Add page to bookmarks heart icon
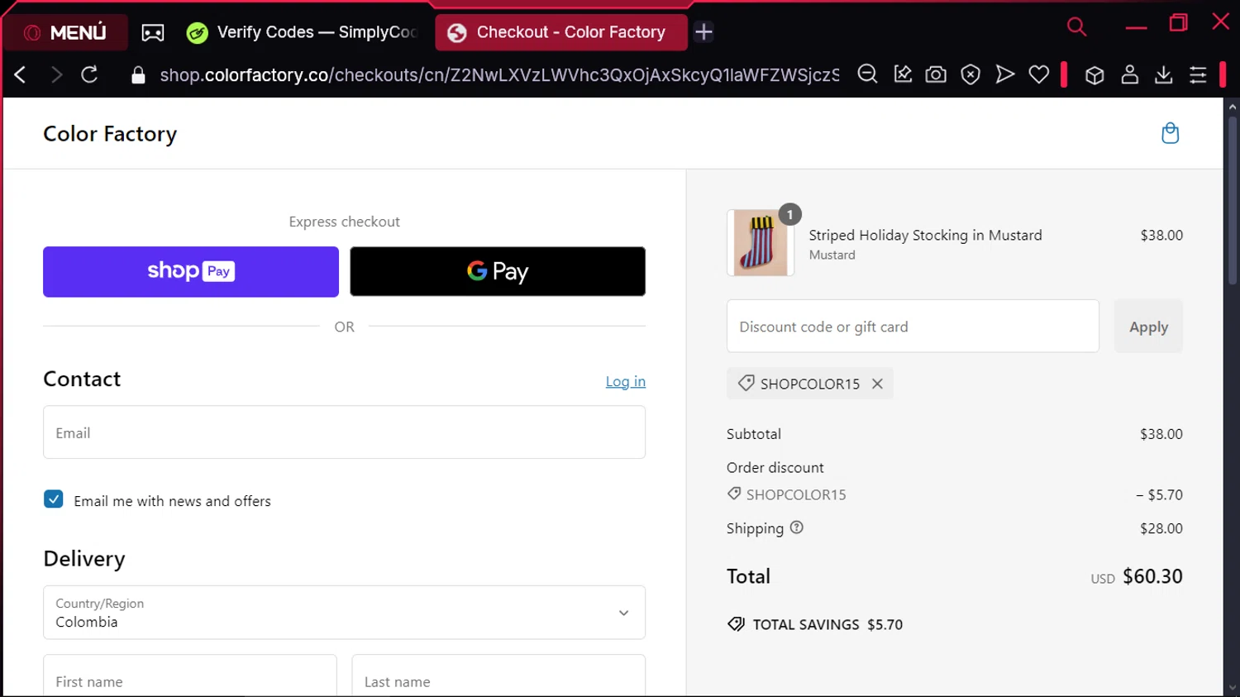This screenshot has height=697, width=1240. coord(1039,75)
